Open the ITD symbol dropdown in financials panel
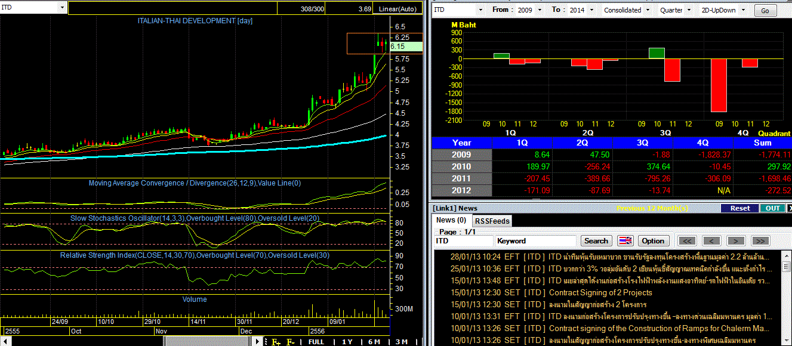The image size is (792, 346). pos(481,10)
